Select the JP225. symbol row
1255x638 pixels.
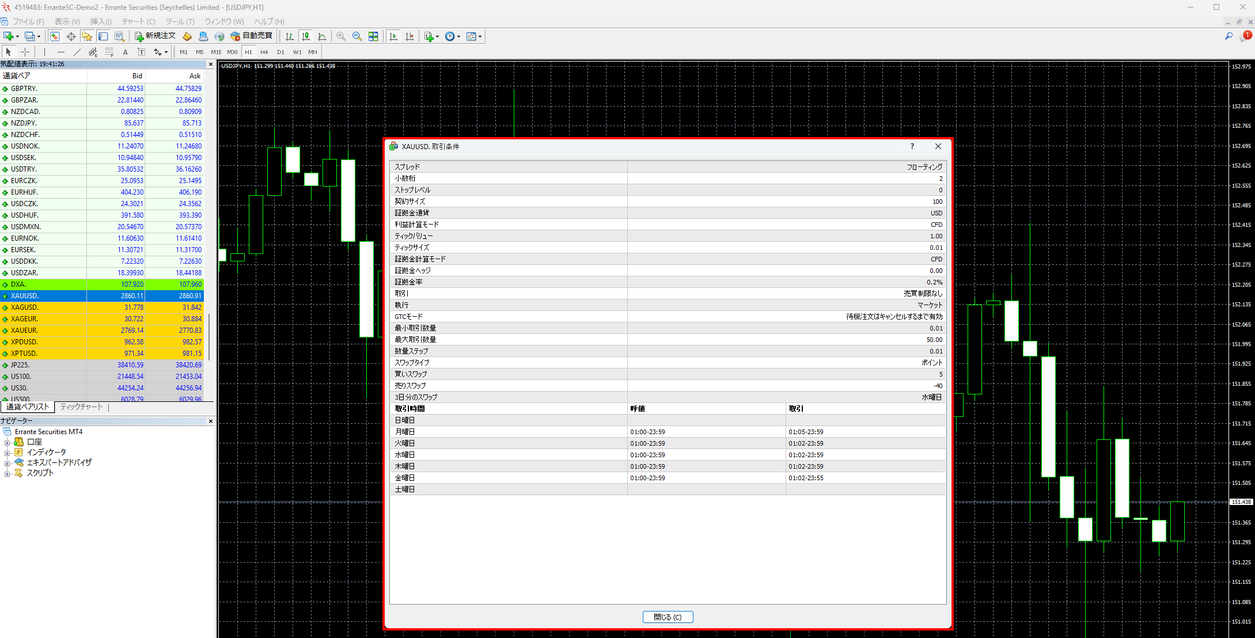click(x=102, y=365)
